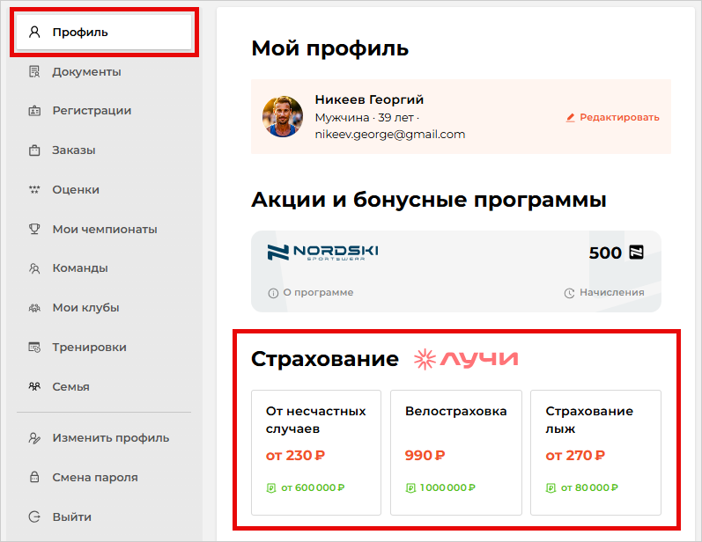Open the Профиль menu item
Screen dimensions: 702x542
(x=104, y=33)
